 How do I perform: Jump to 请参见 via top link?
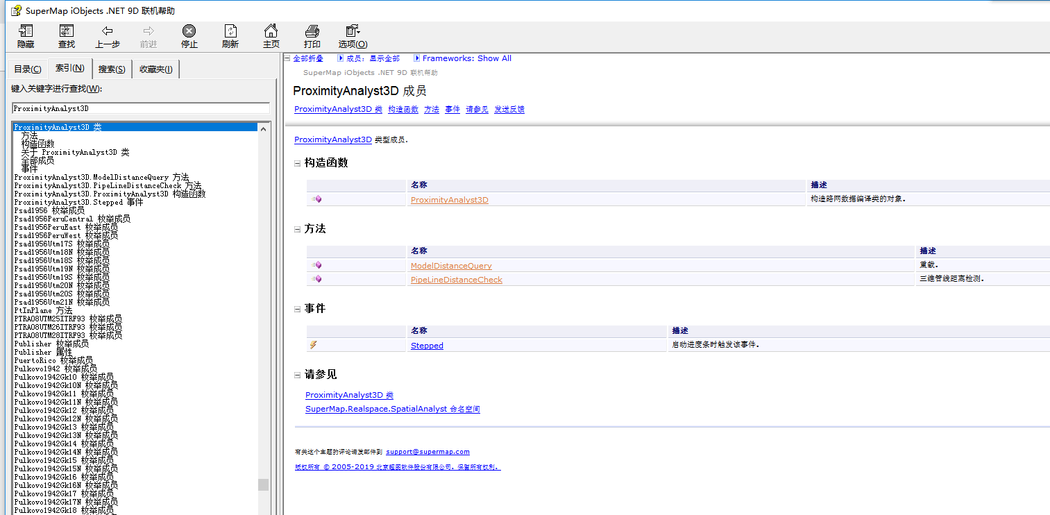[477, 109]
